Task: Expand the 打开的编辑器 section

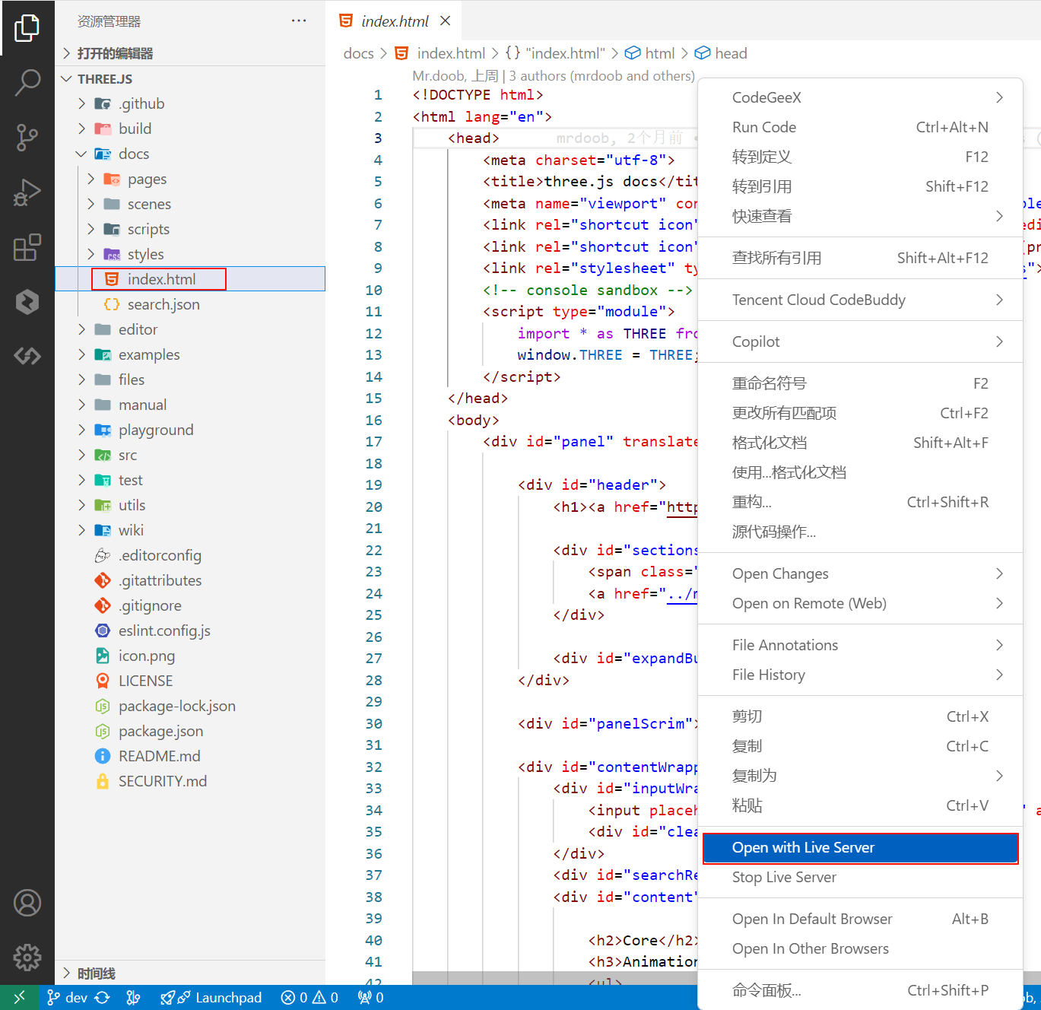Action: click(x=190, y=53)
